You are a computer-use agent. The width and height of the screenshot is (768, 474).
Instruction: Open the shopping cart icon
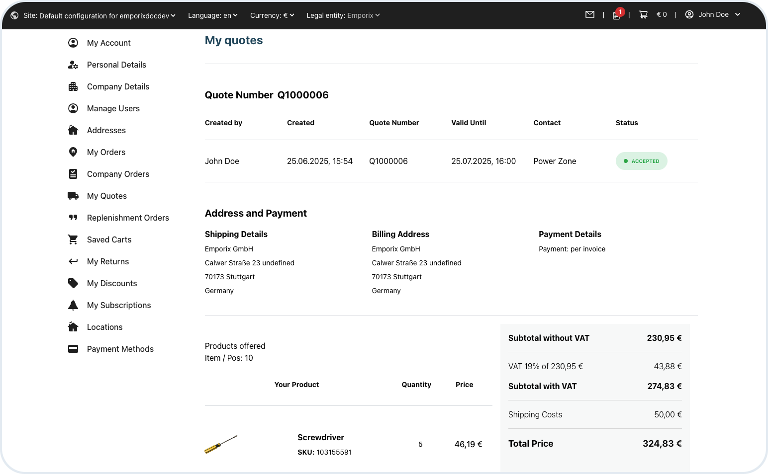(x=643, y=15)
